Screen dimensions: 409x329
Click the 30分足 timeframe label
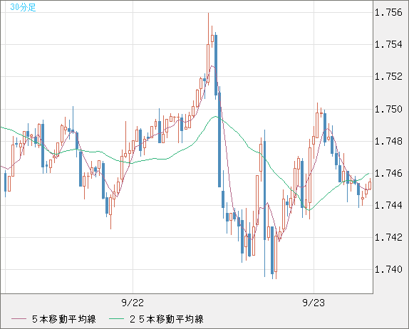pos(23,7)
